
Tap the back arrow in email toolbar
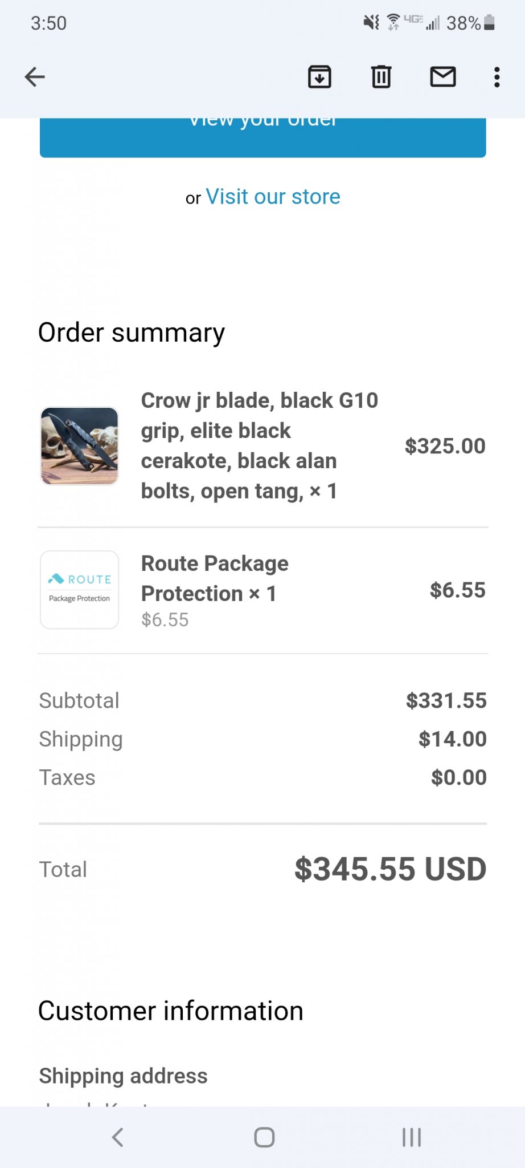(x=35, y=77)
